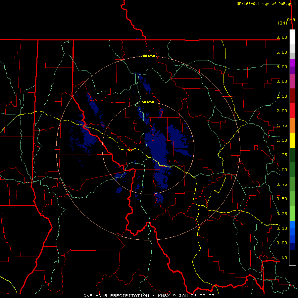Click the 50 NMI range ring label

pyautogui.click(x=148, y=102)
